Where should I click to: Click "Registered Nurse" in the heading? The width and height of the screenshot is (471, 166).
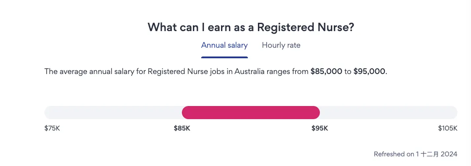306,28
